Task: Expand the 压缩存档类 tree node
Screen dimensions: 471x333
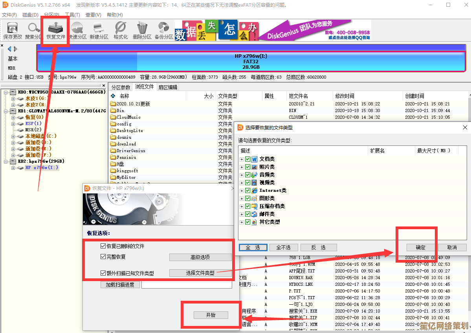Action: 242,206
